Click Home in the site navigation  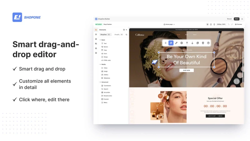click(178, 35)
